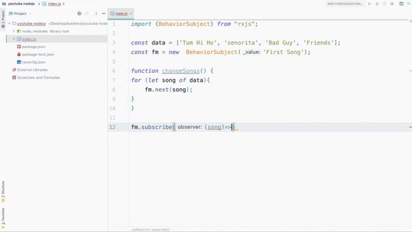
Task: Click the callback for subscribe breadcrumb at bottom
Action: 151,229
